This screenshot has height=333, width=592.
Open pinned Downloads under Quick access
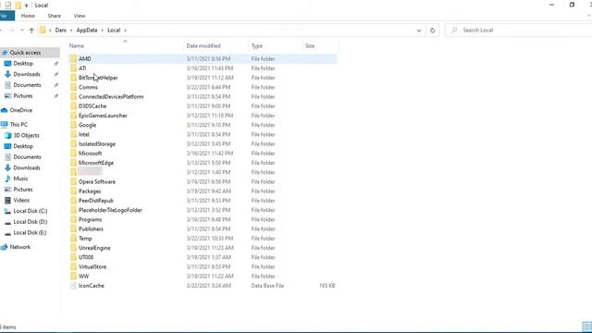tap(27, 74)
